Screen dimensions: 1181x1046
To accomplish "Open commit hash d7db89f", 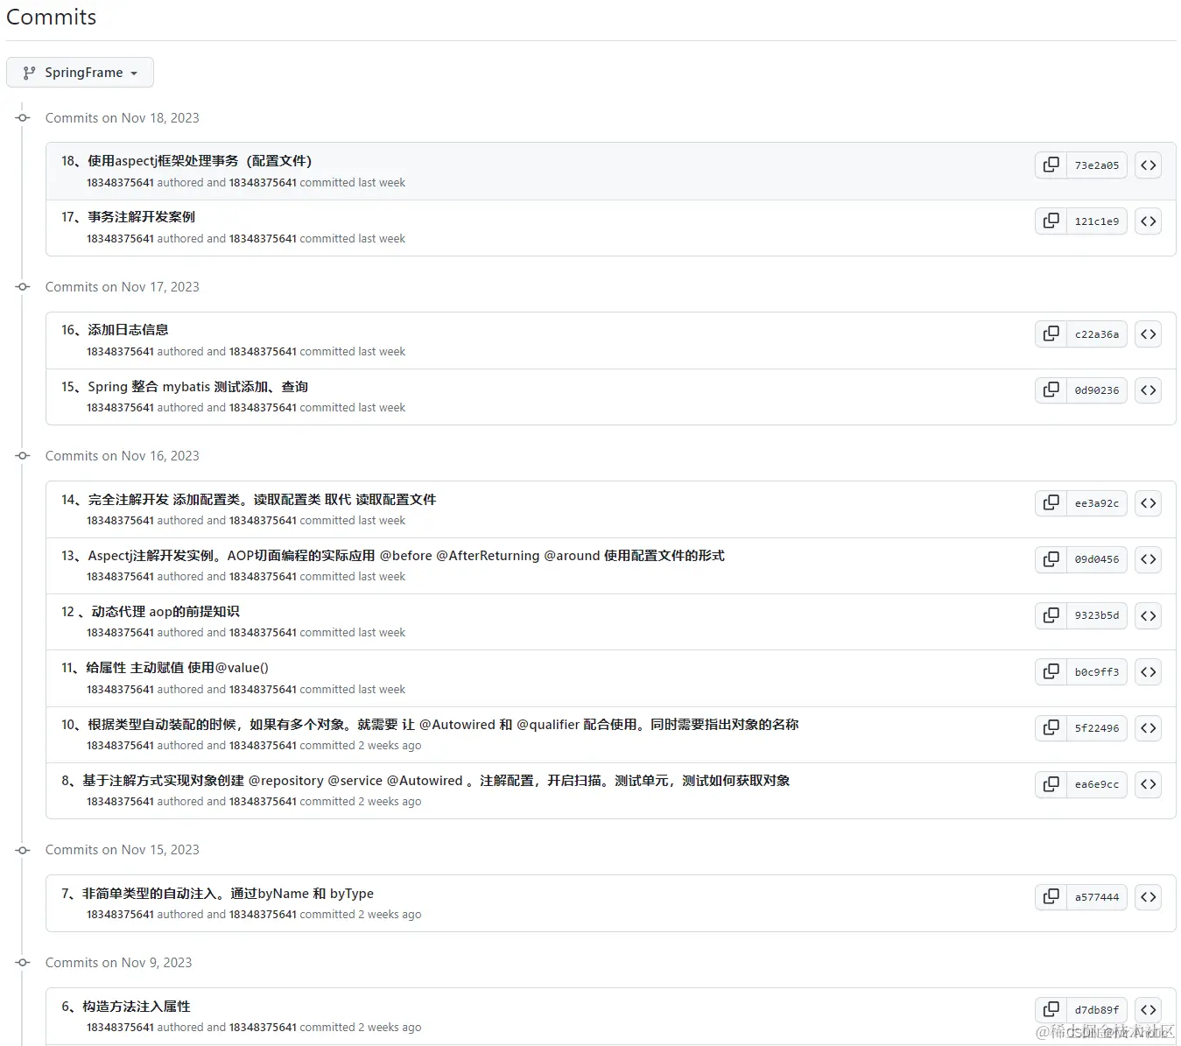I will [x=1097, y=1009].
